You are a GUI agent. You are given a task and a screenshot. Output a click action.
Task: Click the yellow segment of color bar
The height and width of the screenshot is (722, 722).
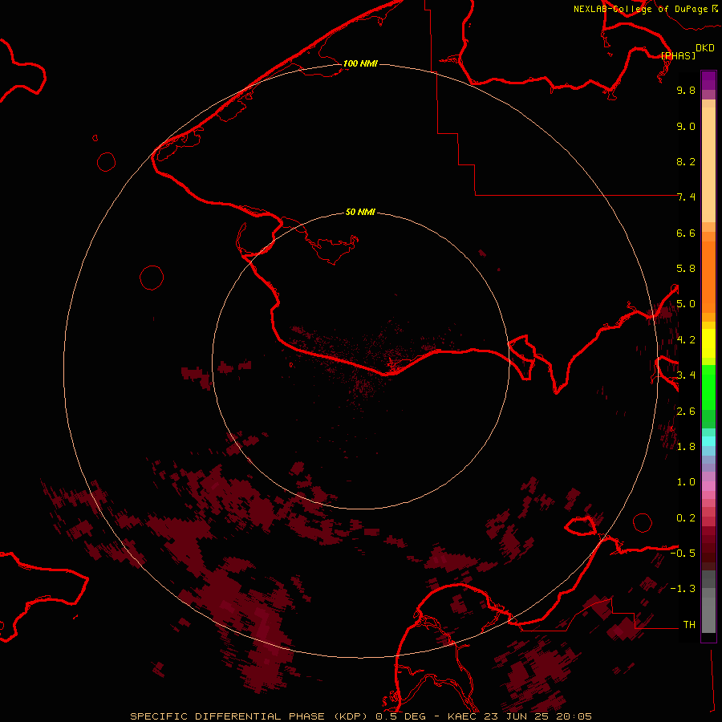coord(708,343)
